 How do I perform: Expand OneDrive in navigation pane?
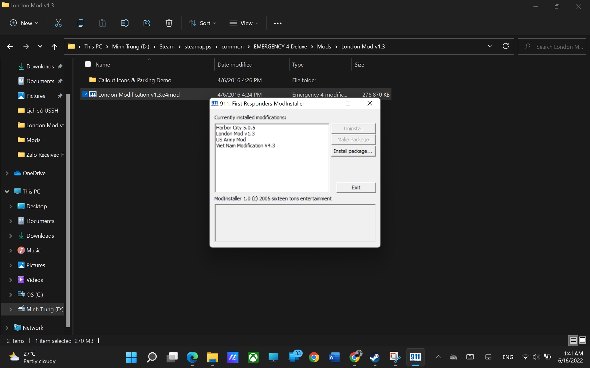[x=7, y=173]
